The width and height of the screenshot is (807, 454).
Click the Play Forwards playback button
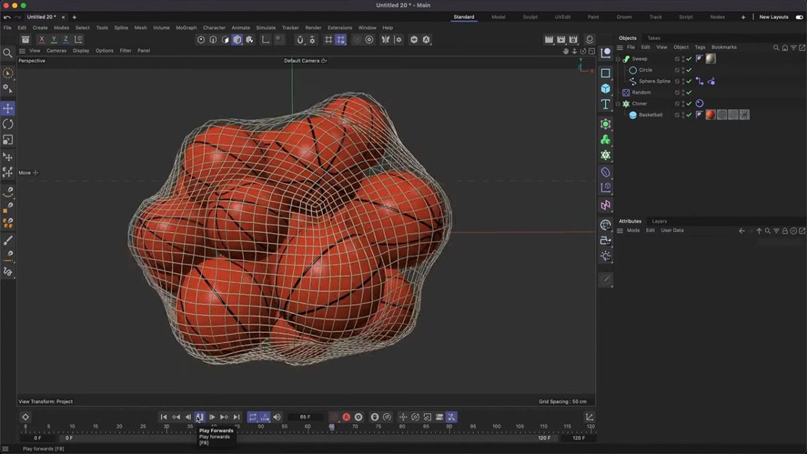[x=200, y=416]
